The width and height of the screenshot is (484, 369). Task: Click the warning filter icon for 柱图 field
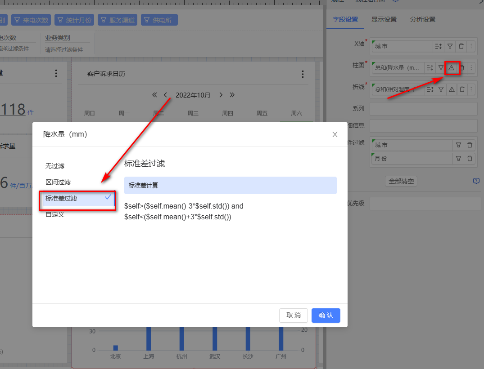point(451,68)
